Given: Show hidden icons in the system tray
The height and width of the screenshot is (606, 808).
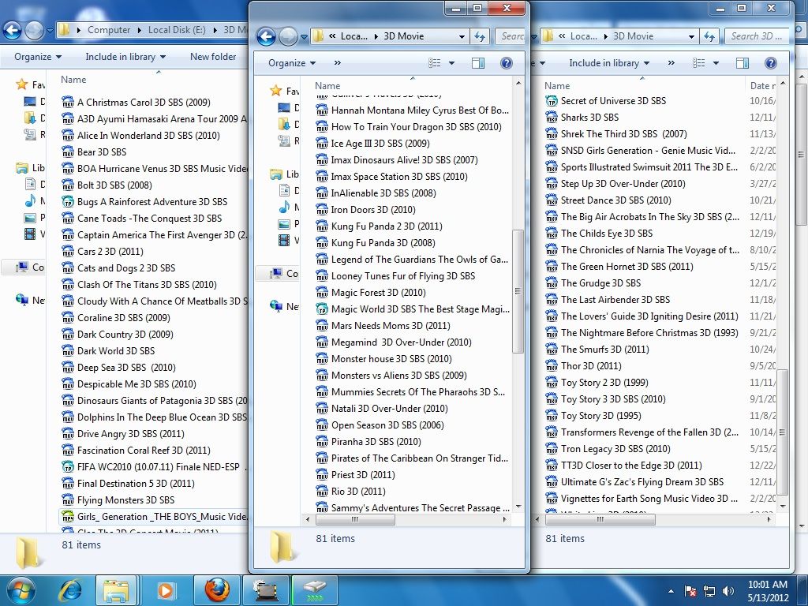Looking at the screenshot, I should pos(671,591).
